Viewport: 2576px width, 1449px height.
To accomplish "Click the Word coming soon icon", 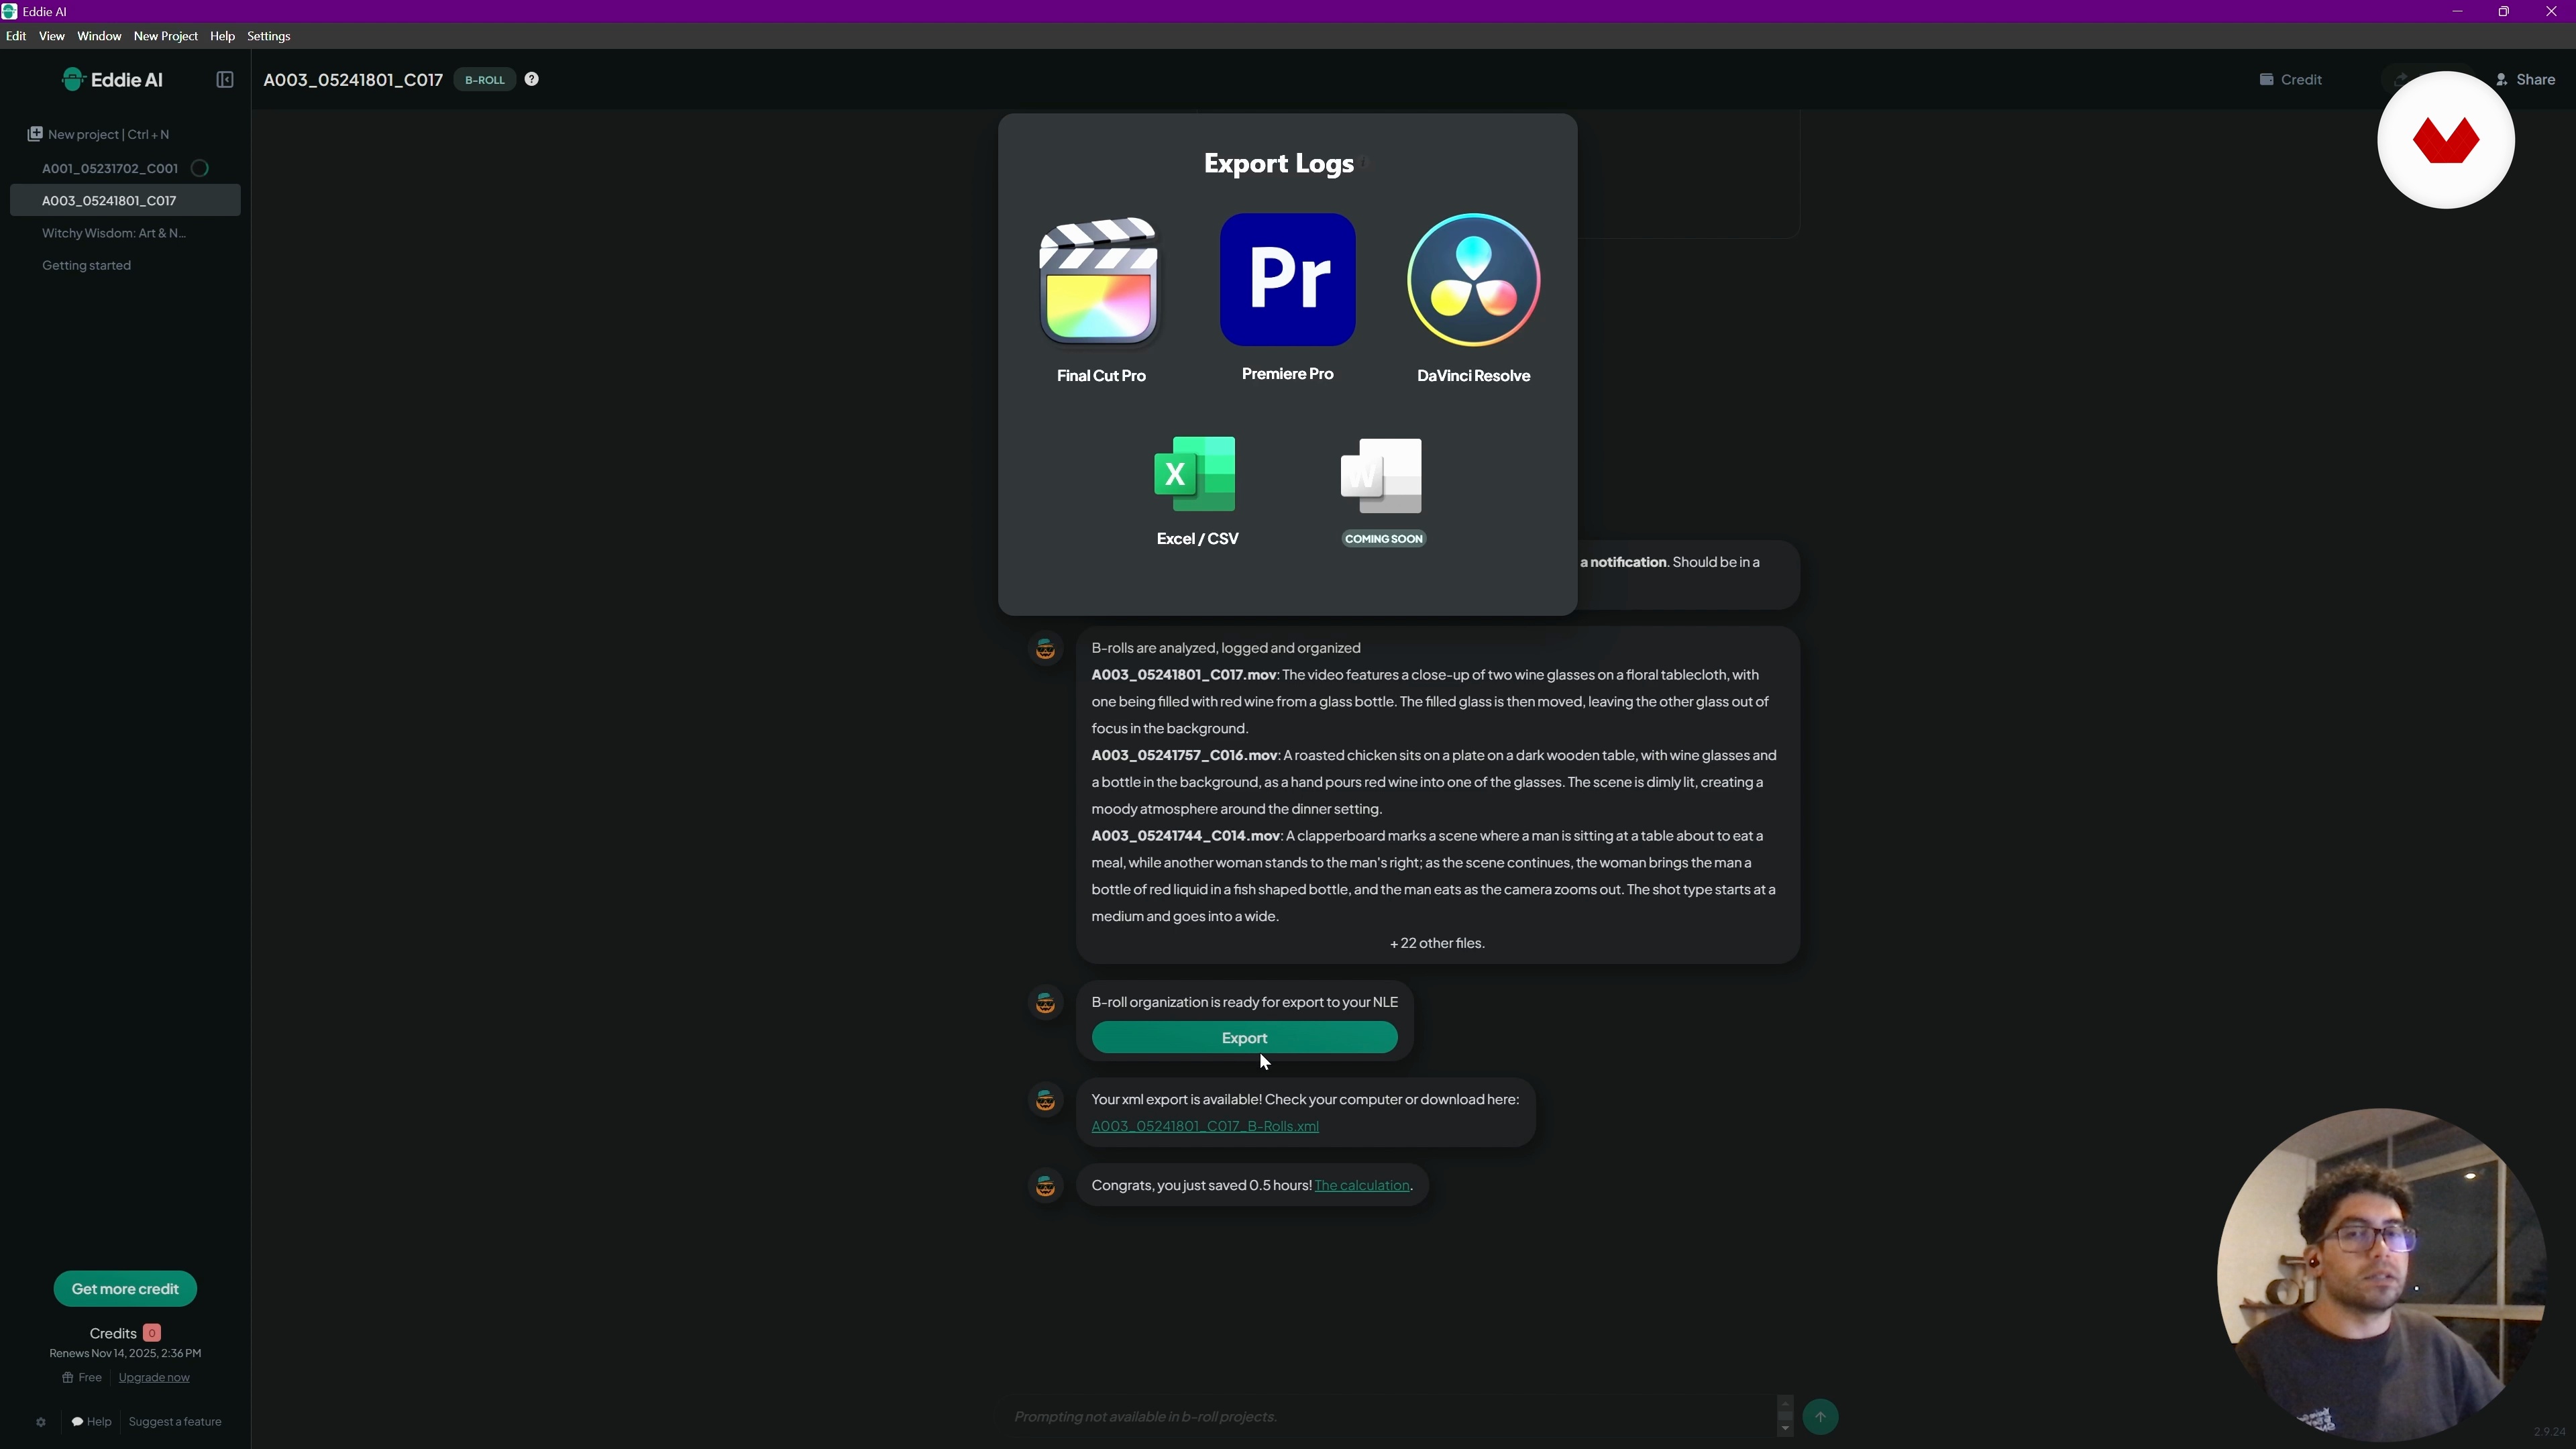I will (1381, 476).
